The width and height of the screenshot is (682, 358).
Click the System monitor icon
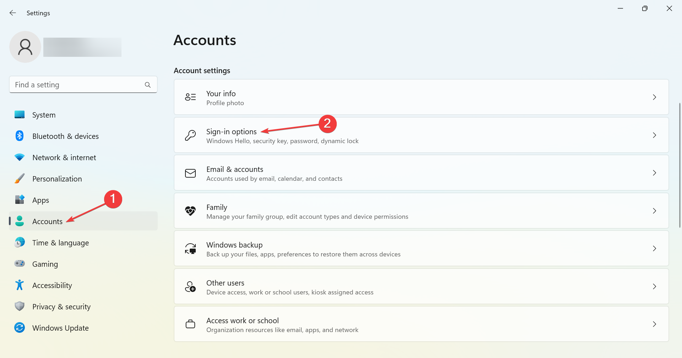click(20, 115)
